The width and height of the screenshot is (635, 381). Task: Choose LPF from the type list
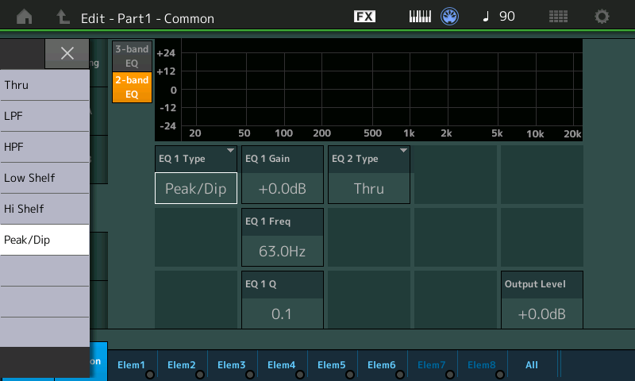[x=44, y=116]
